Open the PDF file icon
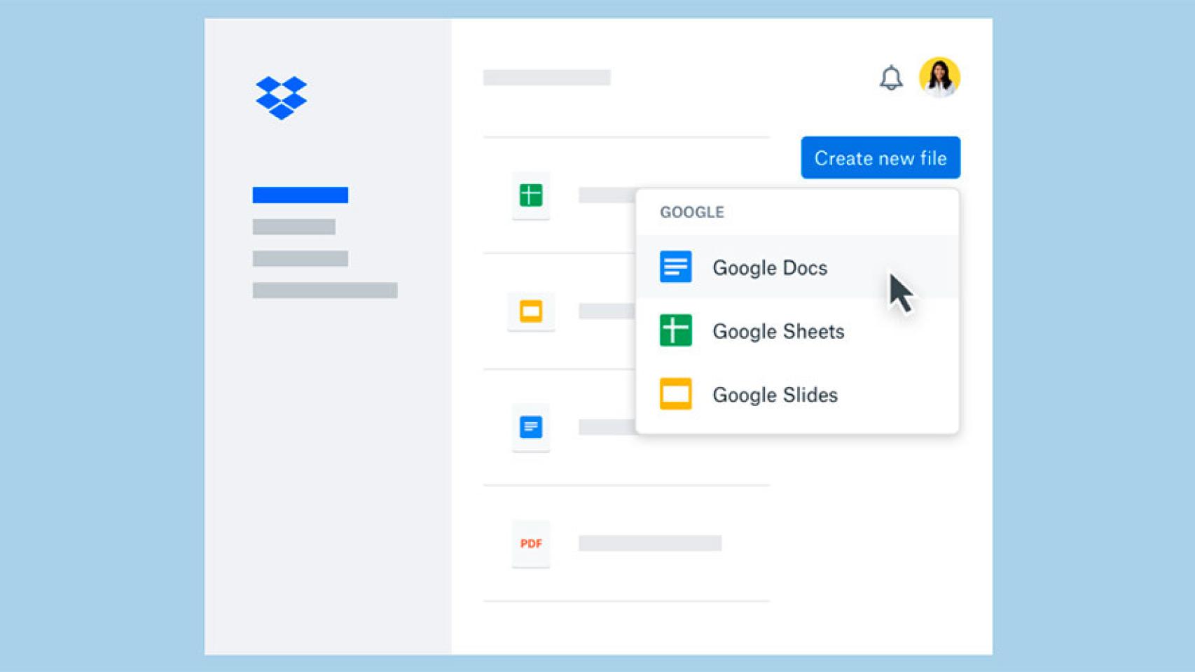1195x672 pixels. tap(530, 543)
